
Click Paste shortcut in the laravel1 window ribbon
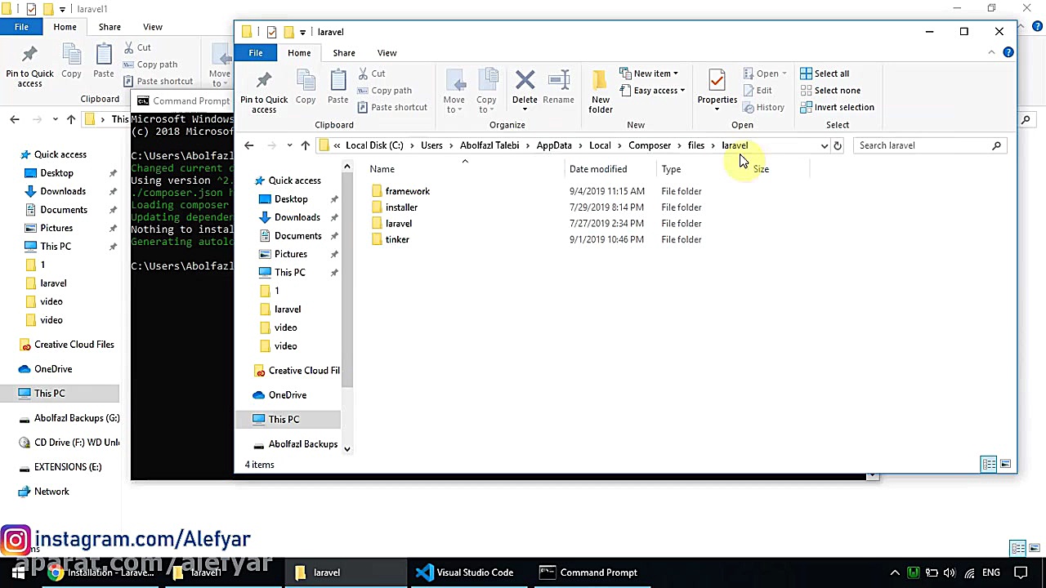coord(159,82)
